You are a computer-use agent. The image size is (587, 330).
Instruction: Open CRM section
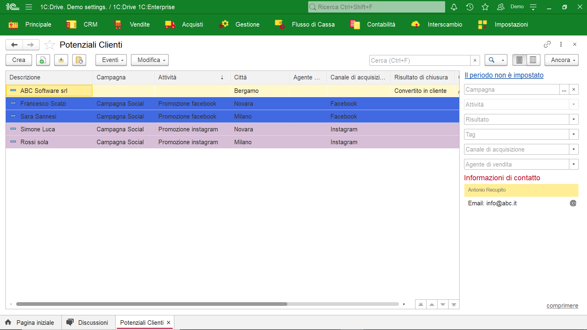[x=82, y=24]
